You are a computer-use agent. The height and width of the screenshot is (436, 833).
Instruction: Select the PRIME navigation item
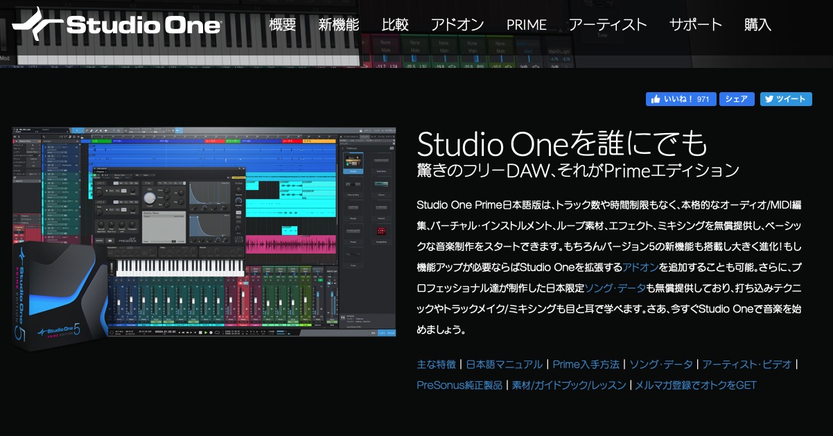point(526,25)
